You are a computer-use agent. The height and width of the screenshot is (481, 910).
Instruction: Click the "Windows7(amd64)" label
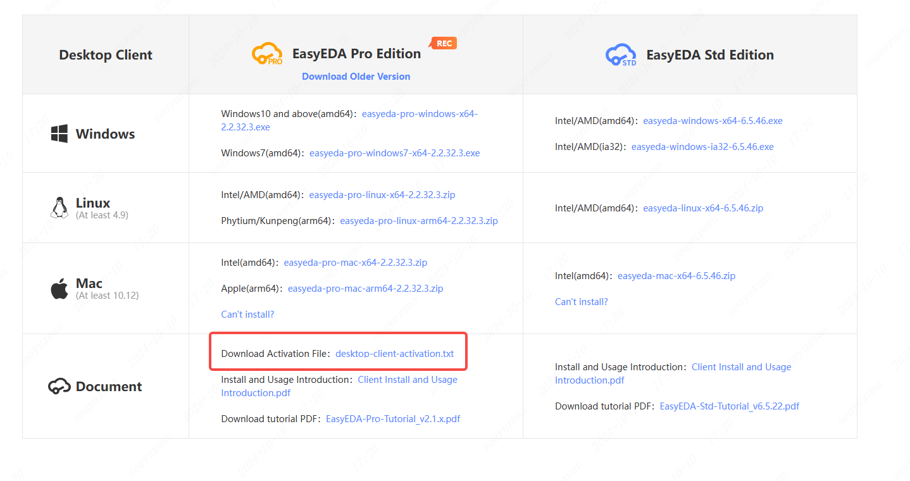[x=262, y=153]
